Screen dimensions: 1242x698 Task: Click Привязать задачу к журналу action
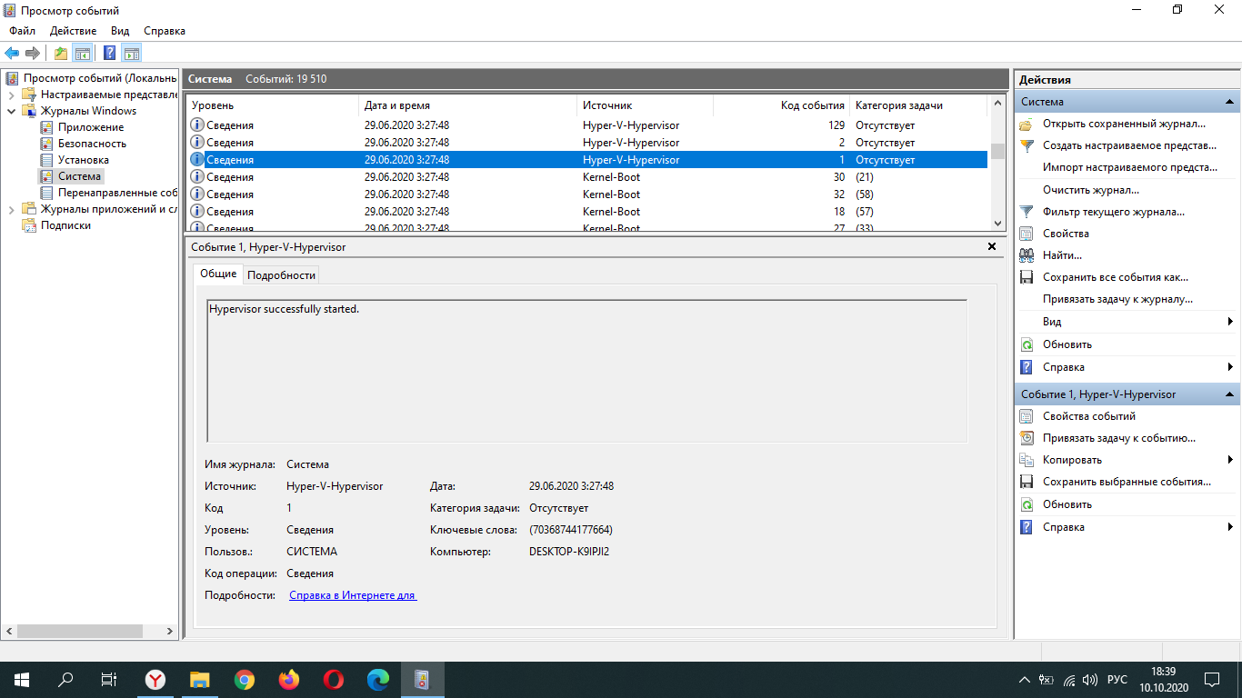[1118, 299]
